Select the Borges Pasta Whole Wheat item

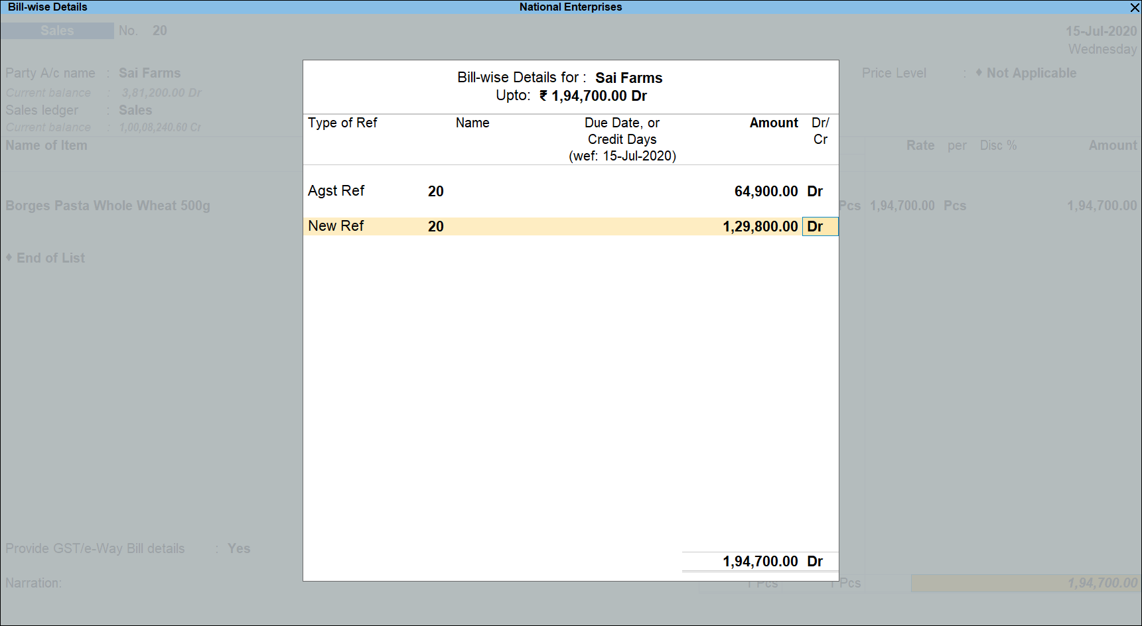[x=107, y=206]
